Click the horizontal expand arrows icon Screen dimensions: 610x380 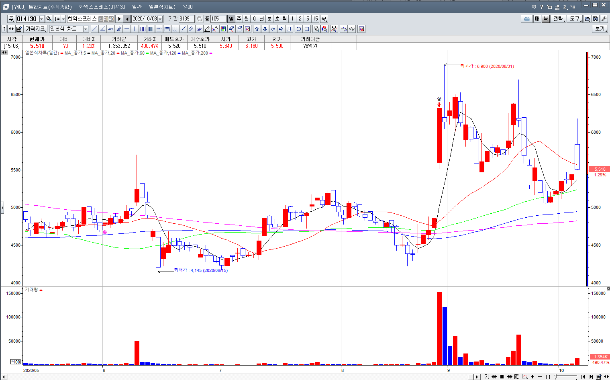(11, 29)
